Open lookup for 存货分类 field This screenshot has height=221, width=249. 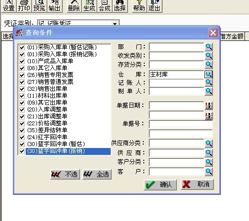(x=208, y=65)
